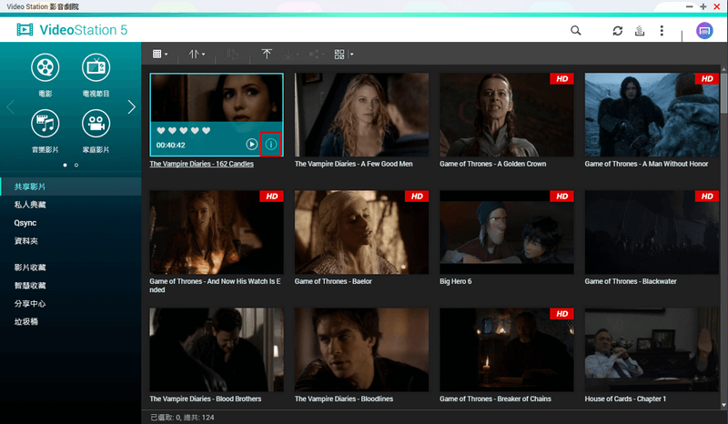The height and width of the screenshot is (424, 728).
Task: Open the multi-select mode dropdown arrow
Action: point(351,55)
